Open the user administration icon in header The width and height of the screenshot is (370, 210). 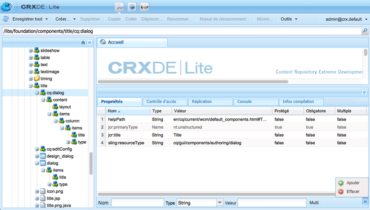click(x=145, y=6)
